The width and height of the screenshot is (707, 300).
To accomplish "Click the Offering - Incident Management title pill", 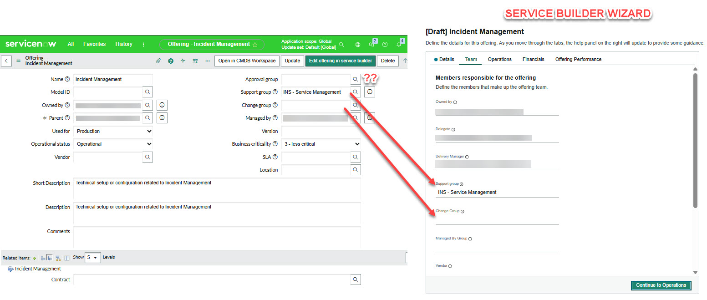I will [x=212, y=45].
